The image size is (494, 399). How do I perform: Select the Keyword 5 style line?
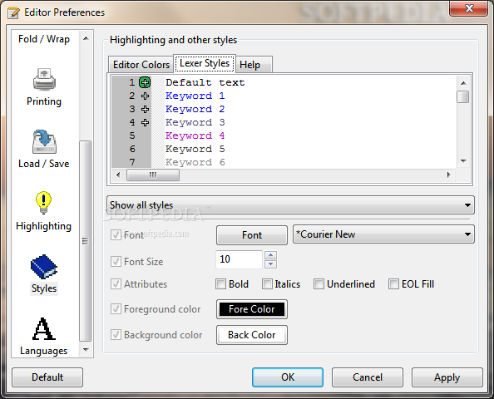coord(195,149)
